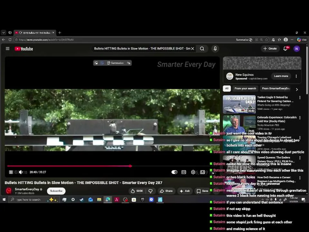Dislike the video
This screenshot has width=309, height=232.
tap(150, 191)
